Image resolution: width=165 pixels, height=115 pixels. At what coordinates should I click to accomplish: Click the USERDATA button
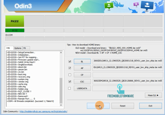[x=82, y=88]
